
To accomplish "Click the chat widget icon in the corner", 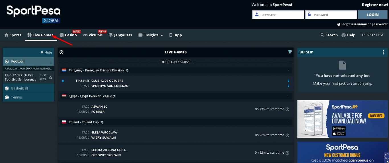I will point(387,156).
